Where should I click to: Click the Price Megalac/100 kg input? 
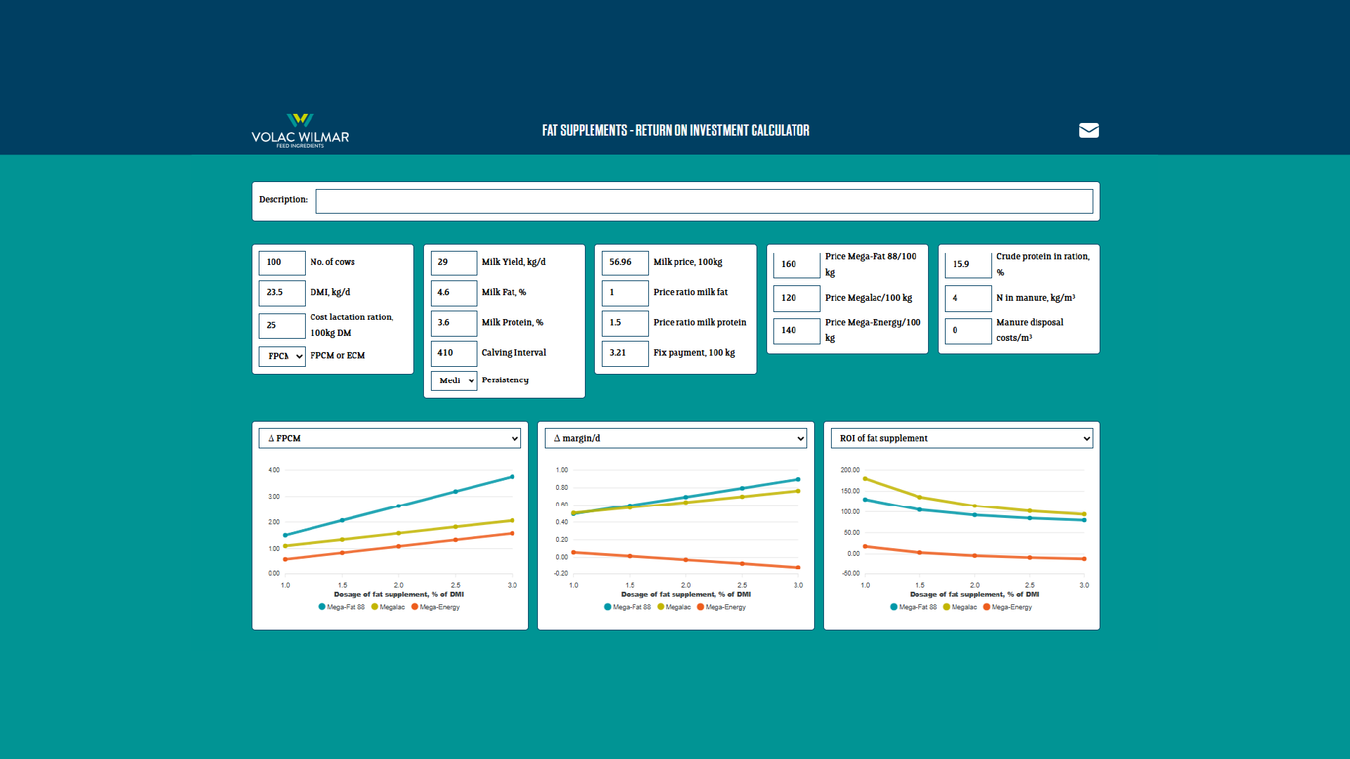coord(796,299)
